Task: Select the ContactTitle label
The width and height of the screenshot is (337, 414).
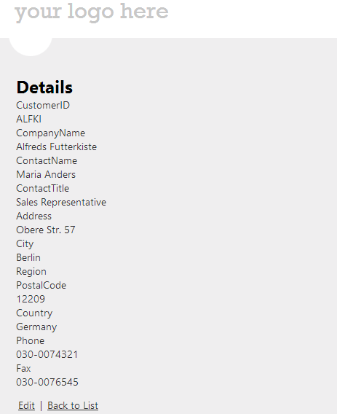Action: (43, 189)
